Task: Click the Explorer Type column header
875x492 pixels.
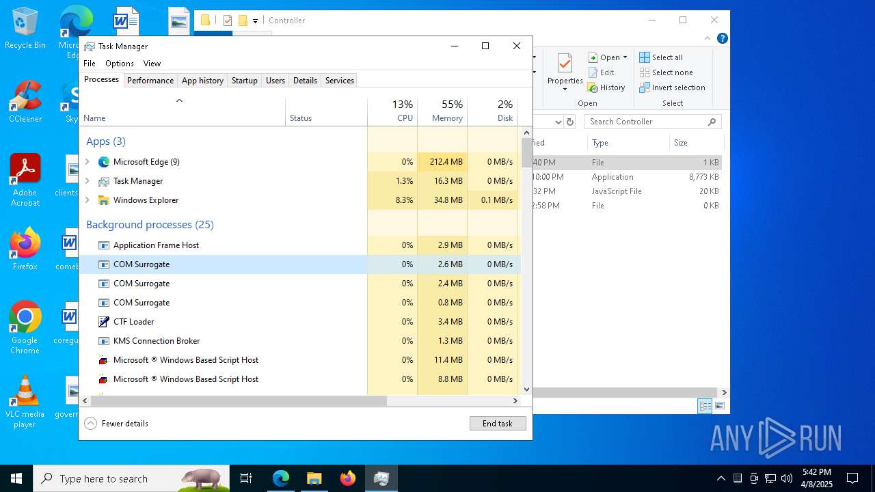Action: click(628, 143)
